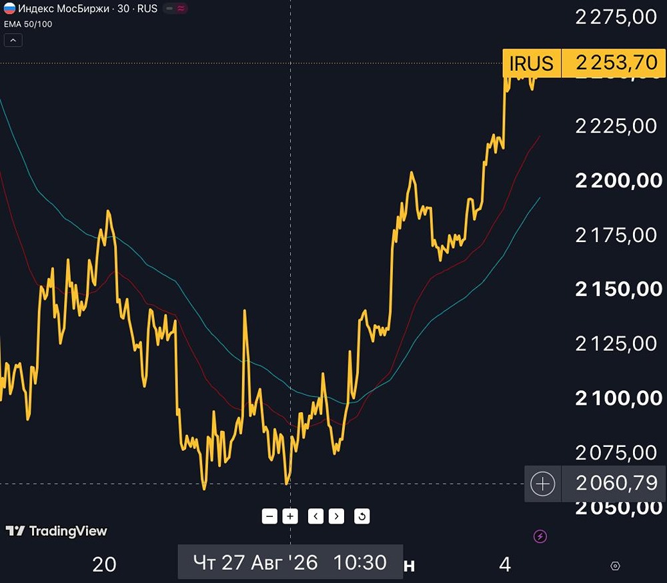Image resolution: width=667 pixels, height=583 pixels.
Task: Reset the chart view
Action: pyautogui.click(x=362, y=516)
